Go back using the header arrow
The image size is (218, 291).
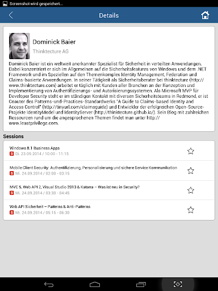click(11, 15)
